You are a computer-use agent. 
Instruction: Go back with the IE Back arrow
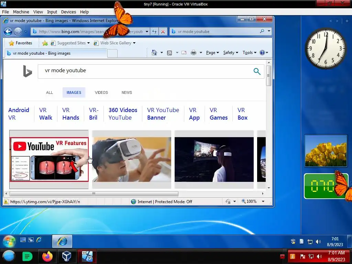coord(8,31)
